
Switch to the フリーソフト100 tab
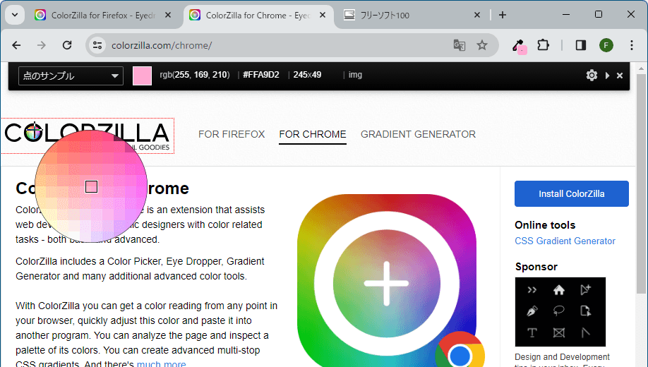413,16
